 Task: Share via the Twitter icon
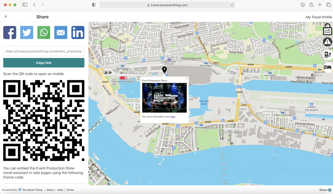(x=27, y=32)
